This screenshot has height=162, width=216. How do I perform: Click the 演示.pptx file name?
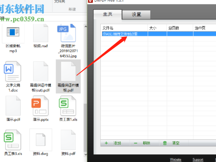pyautogui.click(x=41, y=120)
